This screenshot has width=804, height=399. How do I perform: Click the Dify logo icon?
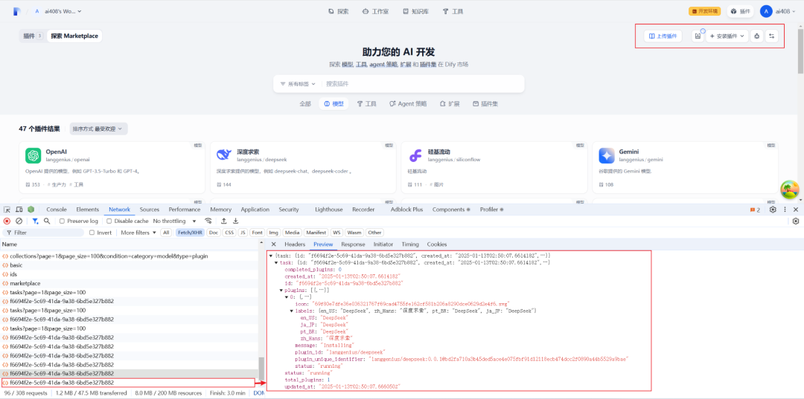[x=17, y=11]
